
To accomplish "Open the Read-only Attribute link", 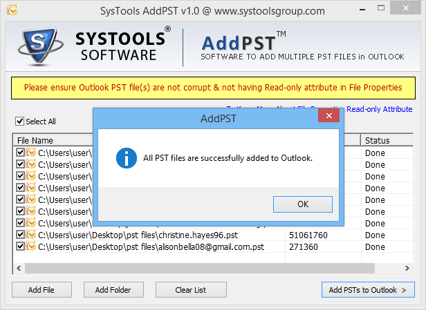I will [x=379, y=109].
